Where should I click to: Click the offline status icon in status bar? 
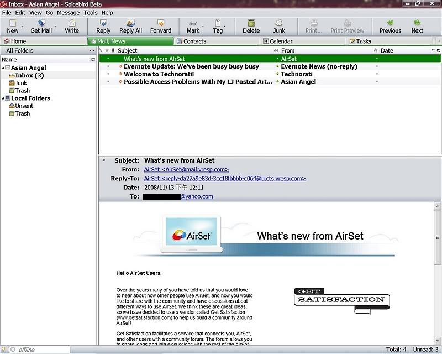tap(13, 350)
